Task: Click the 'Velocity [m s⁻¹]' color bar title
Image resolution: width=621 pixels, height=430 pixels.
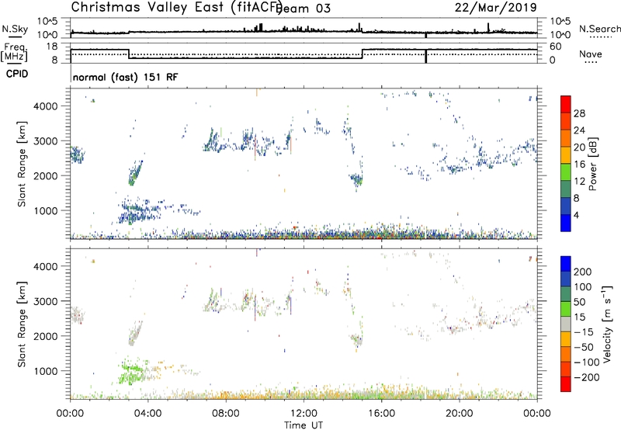Action: (607, 324)
